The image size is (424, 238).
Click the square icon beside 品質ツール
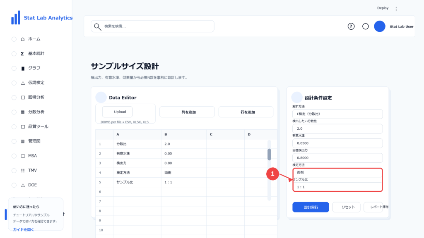pyautogui.click(x=23, y=126)
